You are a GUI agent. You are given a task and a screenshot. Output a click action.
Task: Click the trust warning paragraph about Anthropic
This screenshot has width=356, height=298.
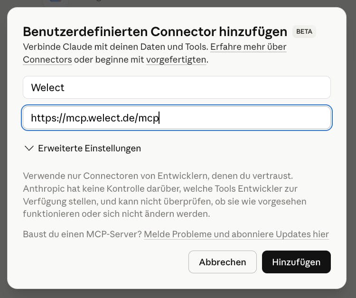(x=164, y=195)
